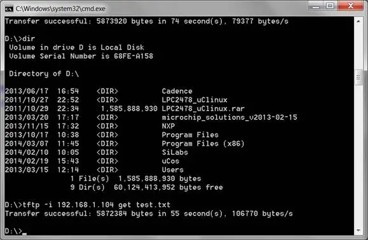Click the microchip_solutions_v2013-02-15 directory name
Viewport: 368px width, 240px height.
click(x=229, y=117)
